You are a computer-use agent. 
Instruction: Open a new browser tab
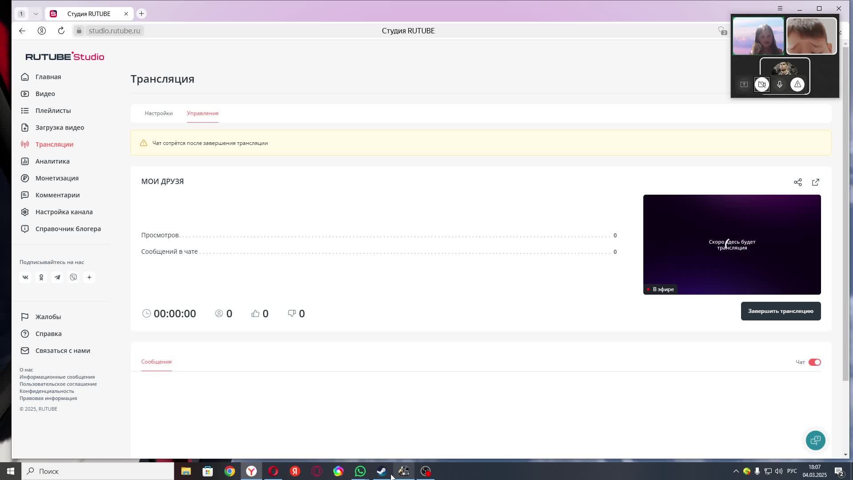(141, 14)
